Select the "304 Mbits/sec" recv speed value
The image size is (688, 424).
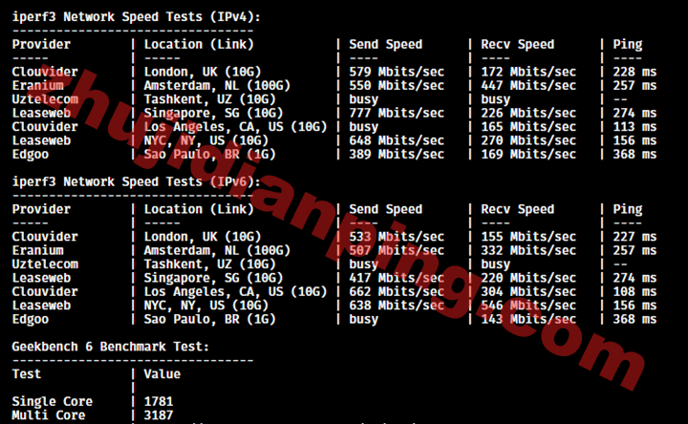point(528,291)
